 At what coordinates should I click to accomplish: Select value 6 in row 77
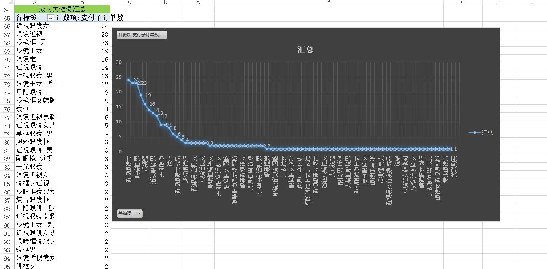click(x=82, y=117)
